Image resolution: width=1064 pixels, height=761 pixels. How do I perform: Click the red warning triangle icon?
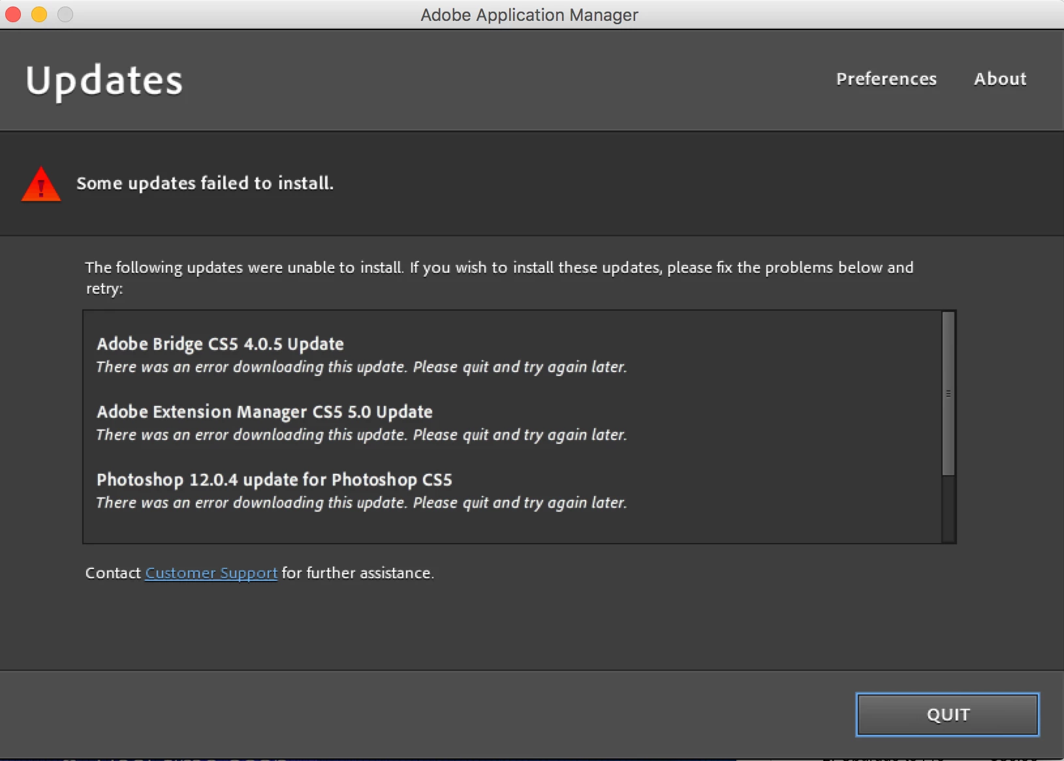point(41,185)
